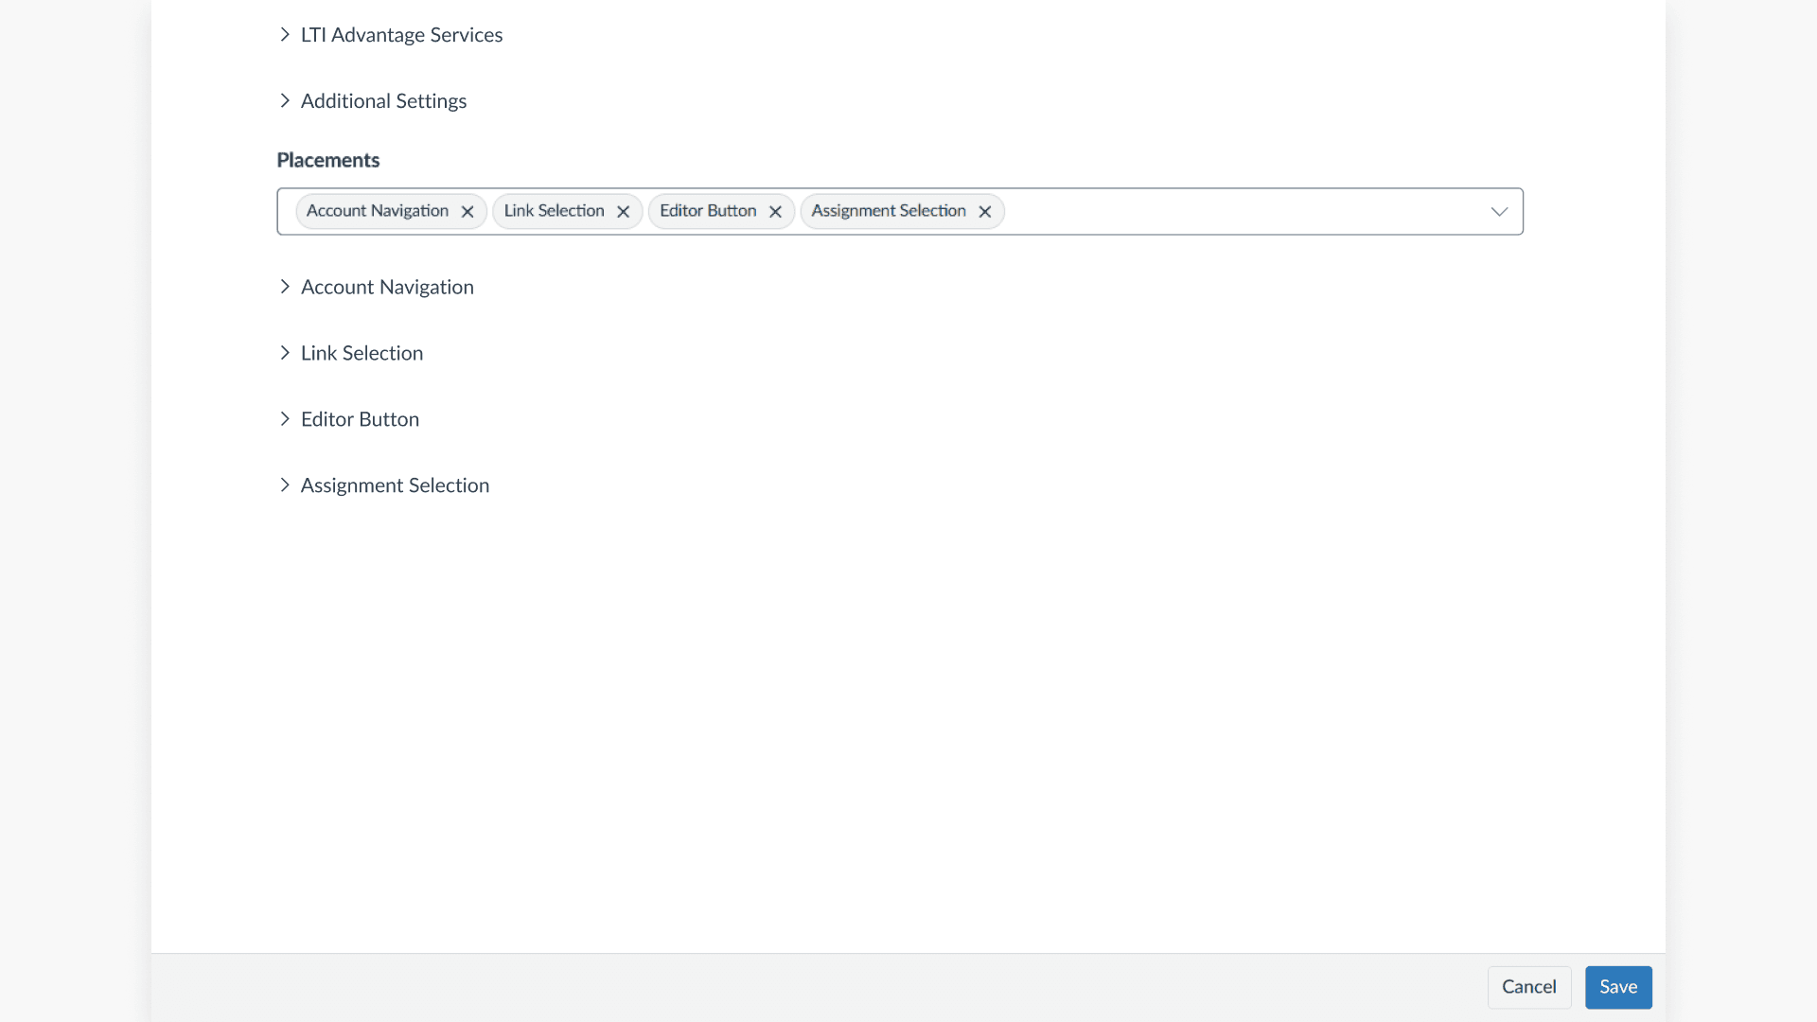This screenshot has height=1022, width=1817.
Task: Click inside the Placements input field
Action: [1230, 212]
